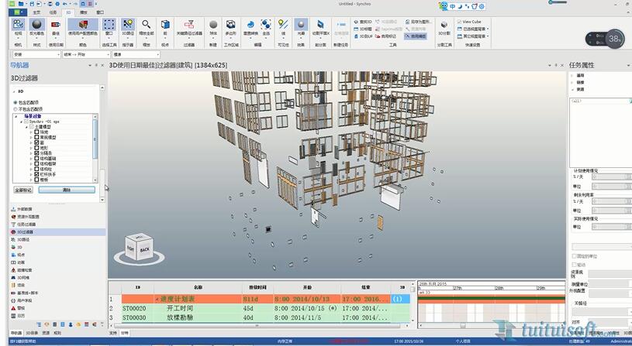Screen dimensions: 632x346
Task: Open the 关键路径过滤器 filter icon
Action: (x=188, y=26)
